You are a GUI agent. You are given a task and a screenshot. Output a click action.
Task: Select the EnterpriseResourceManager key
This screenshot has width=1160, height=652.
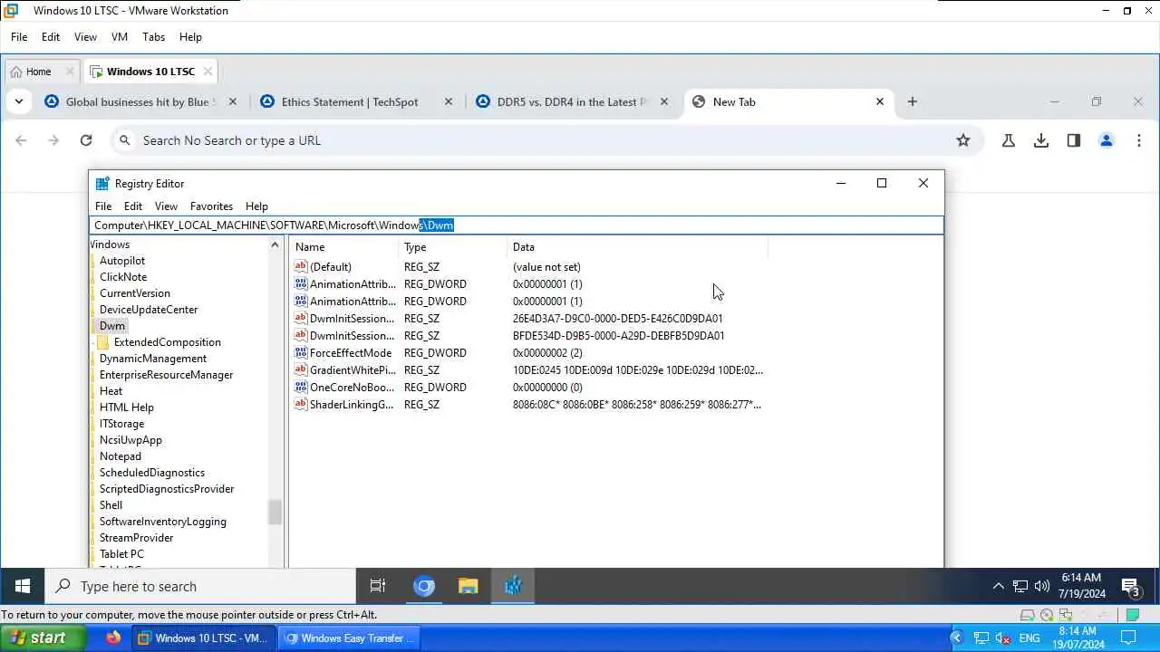(166, 375)
